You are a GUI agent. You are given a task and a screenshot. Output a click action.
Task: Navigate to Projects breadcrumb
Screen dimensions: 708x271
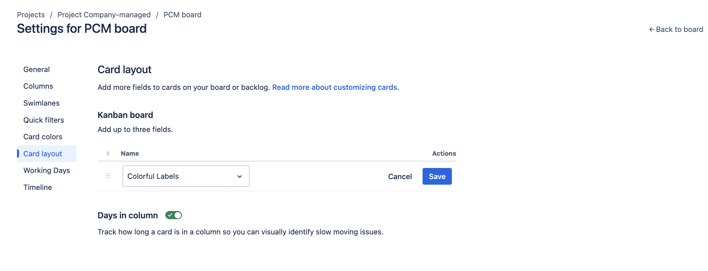click(x=31, y=15)
